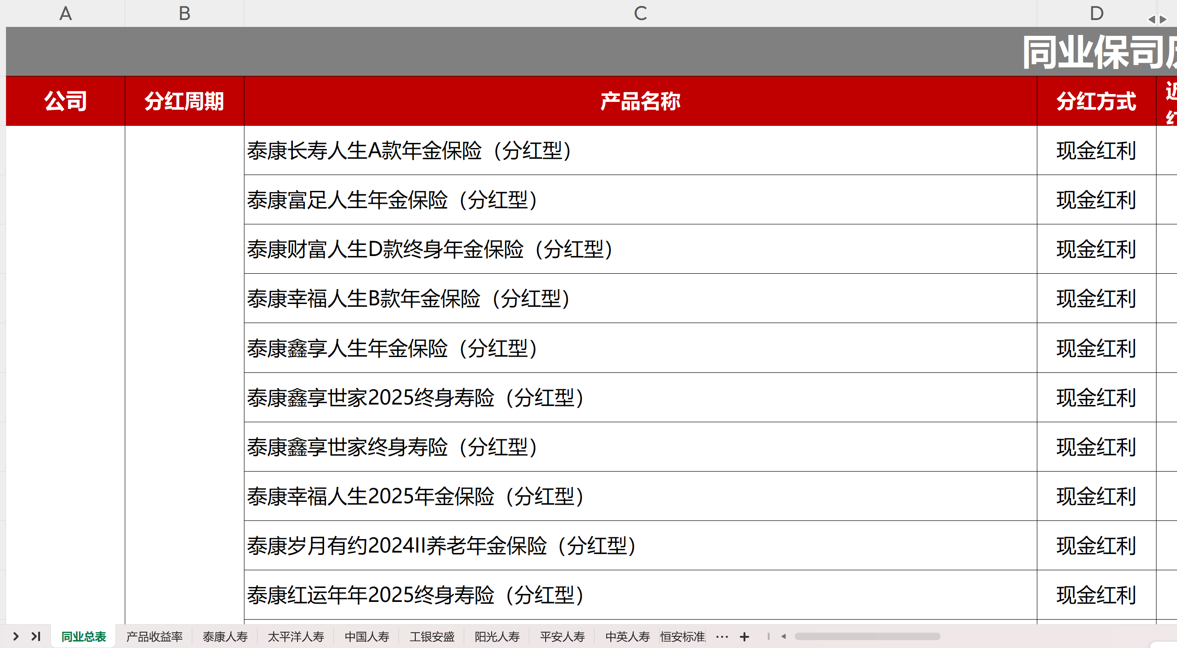1177x648 pixels.
Task: Click the scrollbar split handle
Action: coord(769,636)
